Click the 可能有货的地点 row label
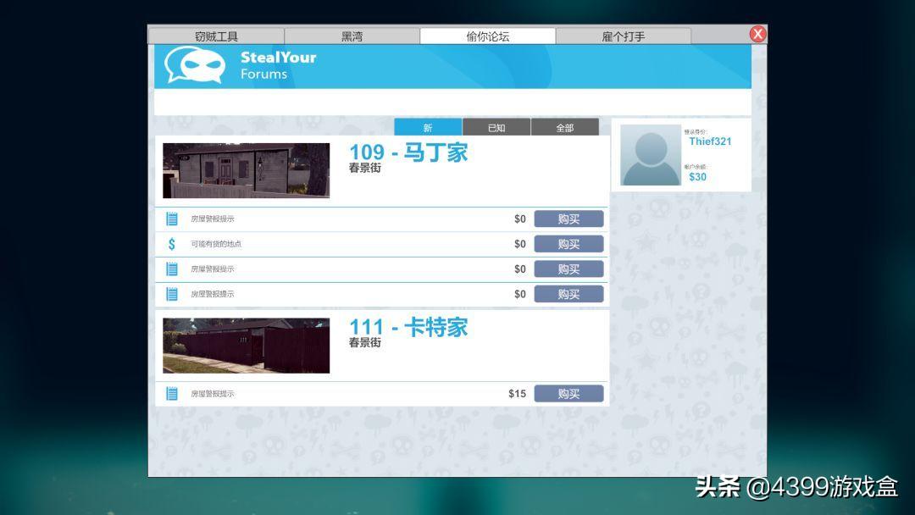Image resolution: width=915 pixels, height=515 pixels. coord(216,244)
